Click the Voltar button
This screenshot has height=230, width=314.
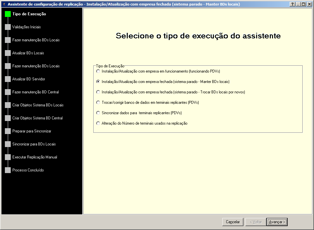tap(255, 222)
